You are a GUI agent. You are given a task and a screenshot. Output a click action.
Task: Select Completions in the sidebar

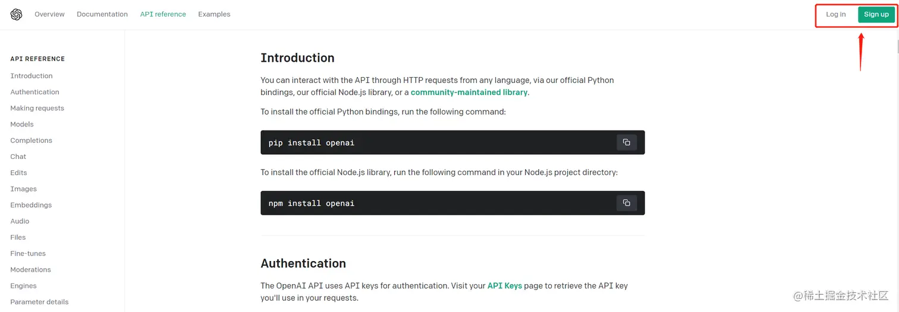pyautogui.click(x=31, y=141)
